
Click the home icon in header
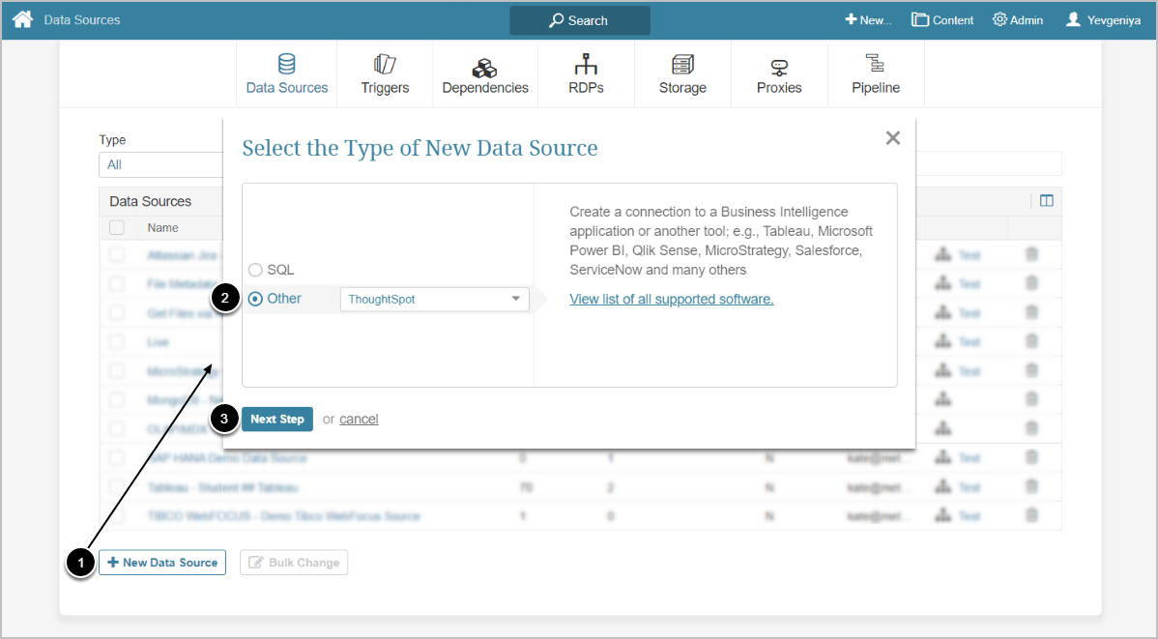(x=22, y=19)
